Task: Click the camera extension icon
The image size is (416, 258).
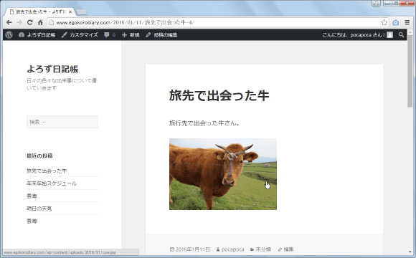Action: [x=396, y=22]
